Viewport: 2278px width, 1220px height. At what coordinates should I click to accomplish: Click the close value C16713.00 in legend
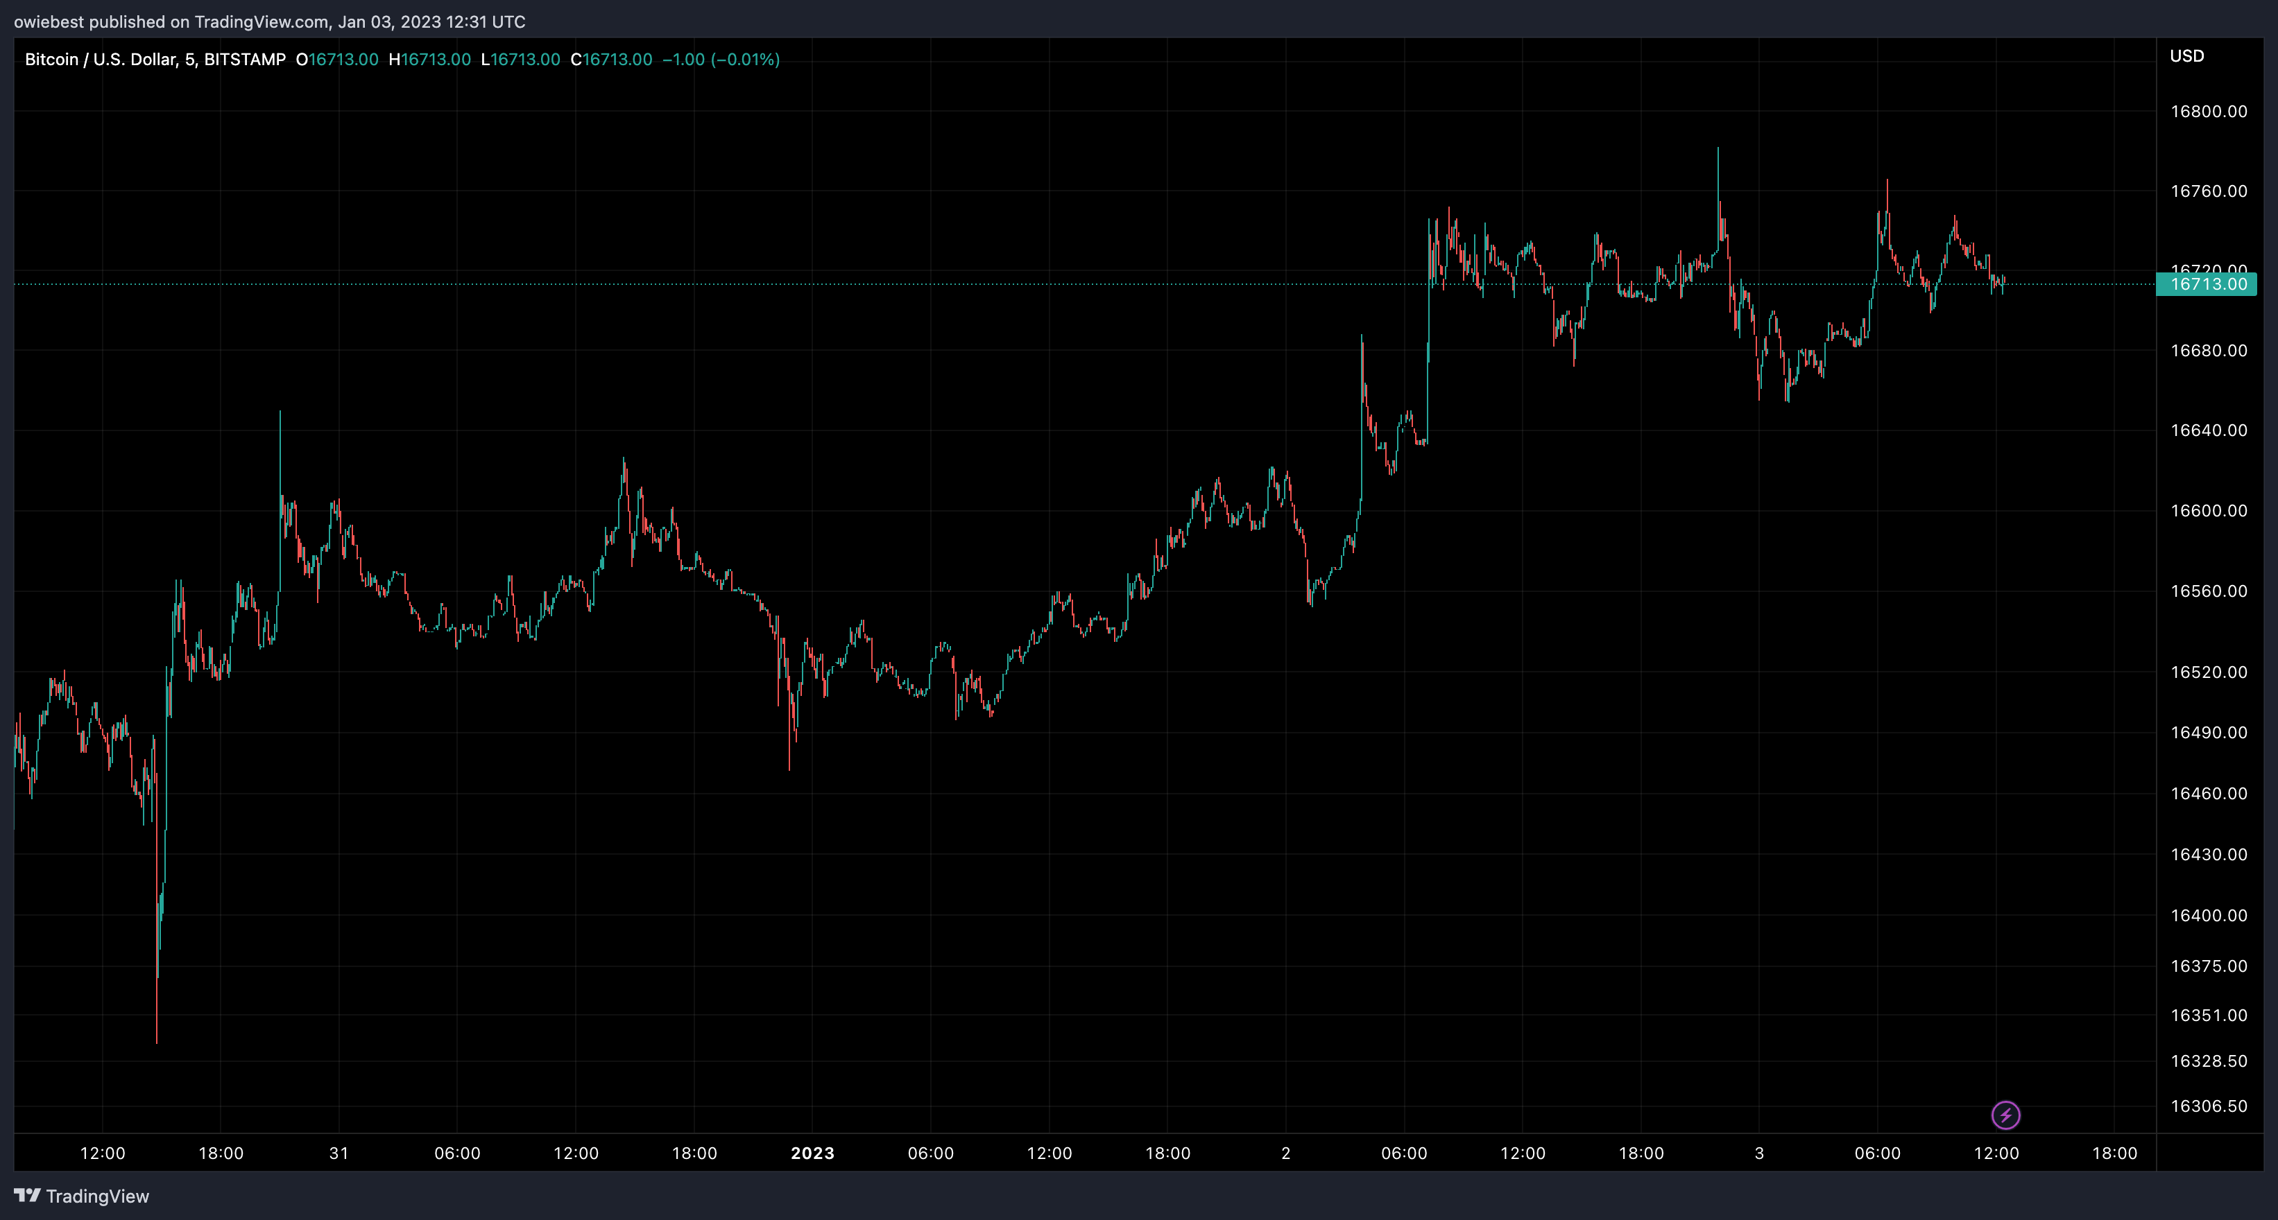(611, 59)
